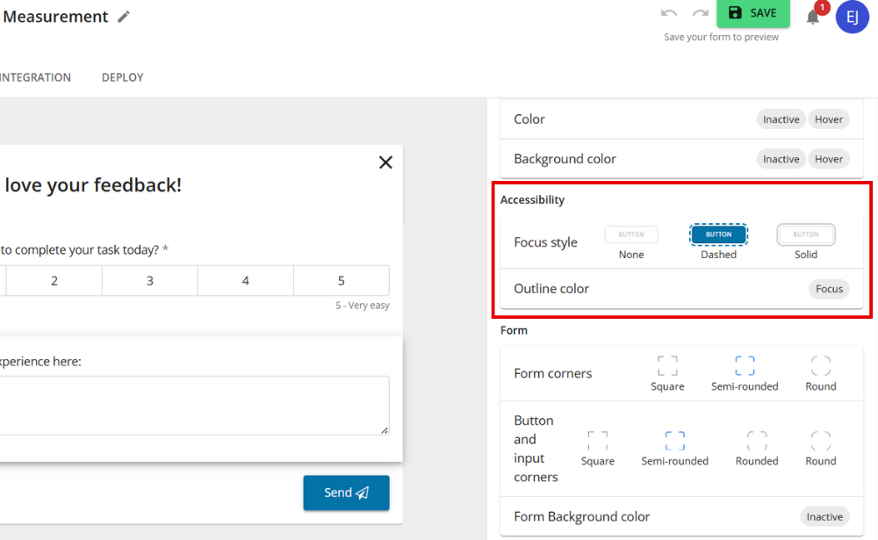Click the Send button on the form preview

[346, 493]
